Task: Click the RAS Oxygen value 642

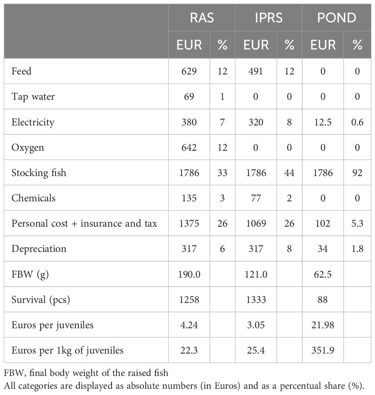Action: 189,147
